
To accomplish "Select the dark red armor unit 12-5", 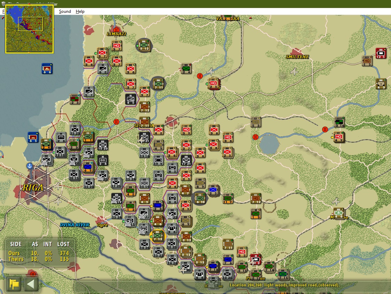I will (381, 53).
